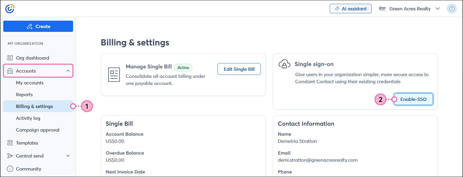Open the help question mark icon

point(452,9)
